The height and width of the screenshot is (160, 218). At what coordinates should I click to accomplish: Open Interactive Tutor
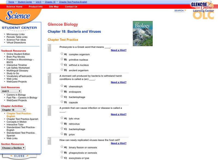point(15,125)
